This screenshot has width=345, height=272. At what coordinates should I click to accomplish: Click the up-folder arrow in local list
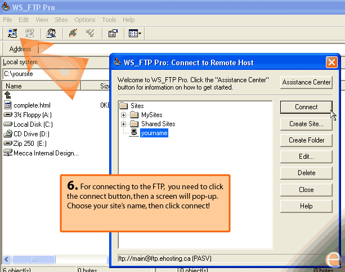(8, 96)
